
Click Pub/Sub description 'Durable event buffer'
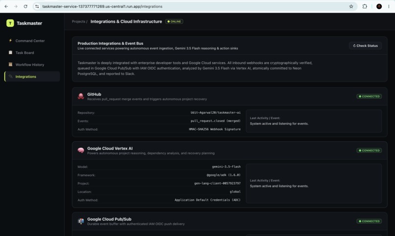pos(136,224)
